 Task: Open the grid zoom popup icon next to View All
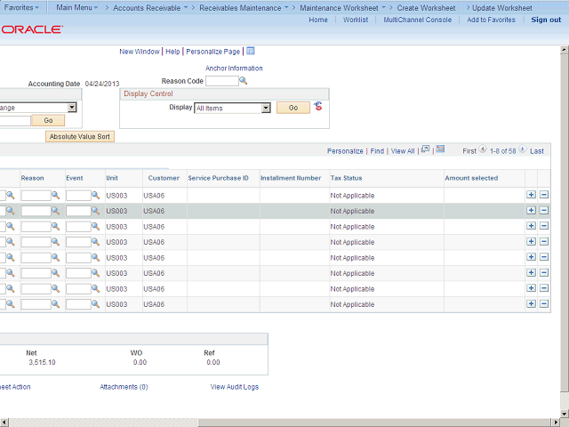pyautogui.click(x=426, y=150)
